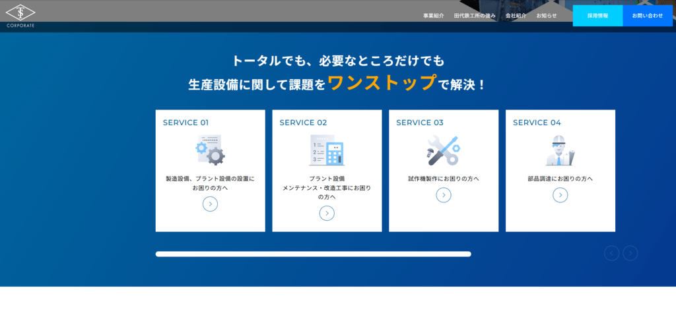This screenshot has width=676, height=317.
Task: Click the circled arrow in SERVICE 04 card
Action: (x=560, y=194)
